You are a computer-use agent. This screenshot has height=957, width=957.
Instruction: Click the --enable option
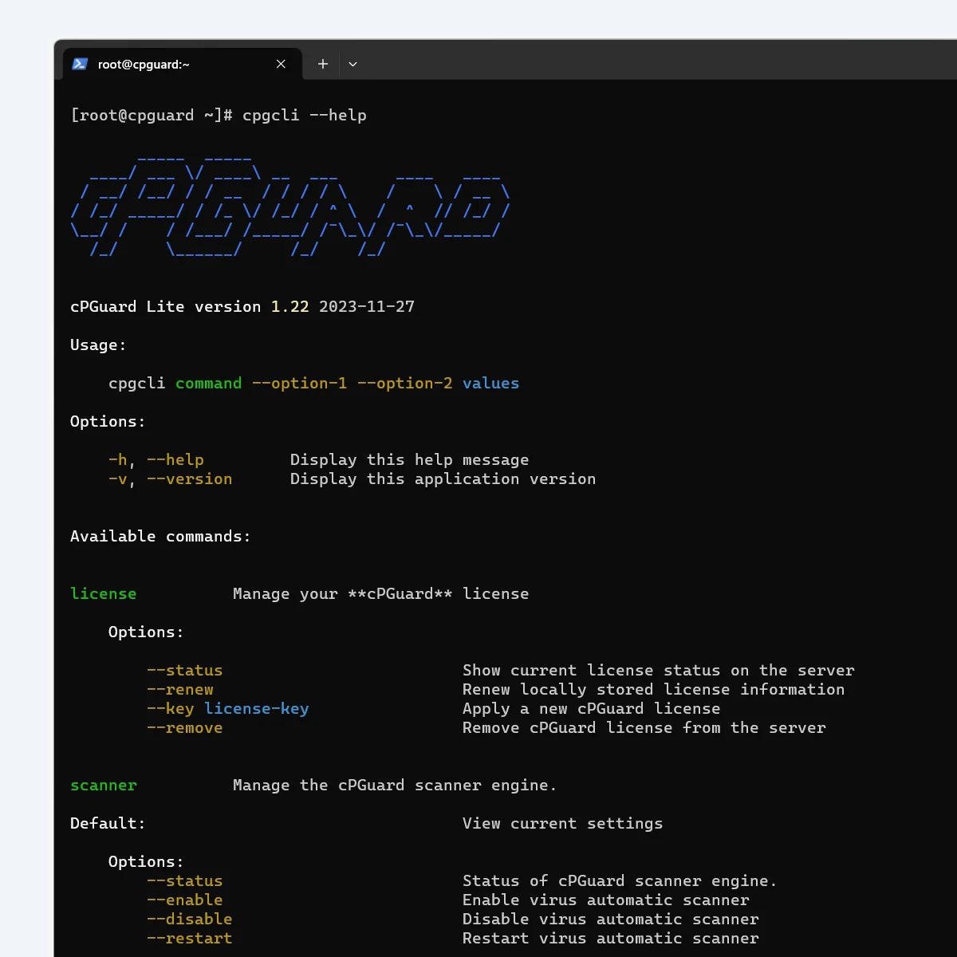click(184, 900)
